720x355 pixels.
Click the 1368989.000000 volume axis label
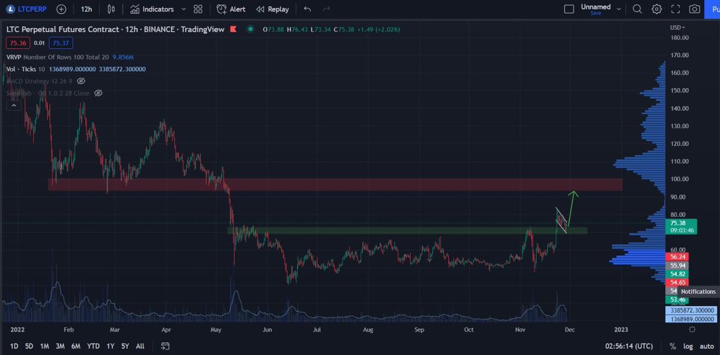[x=691, y=318]
